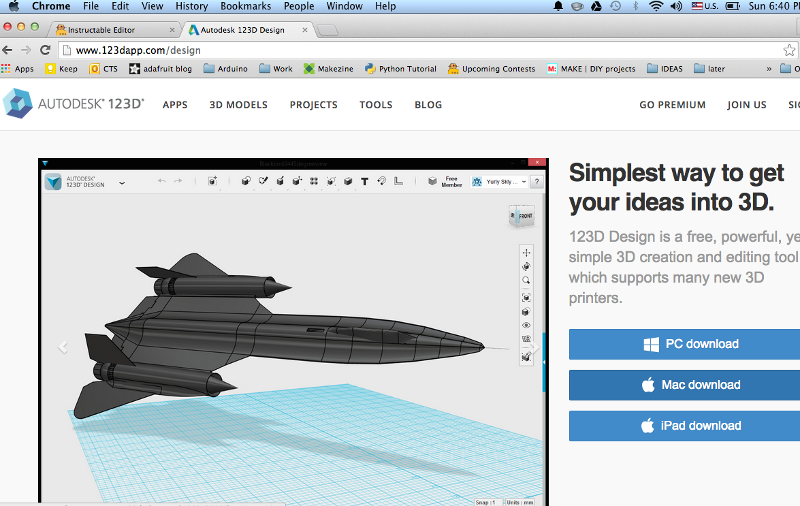Toggle the Snap magnet tool

coord(382,181)
